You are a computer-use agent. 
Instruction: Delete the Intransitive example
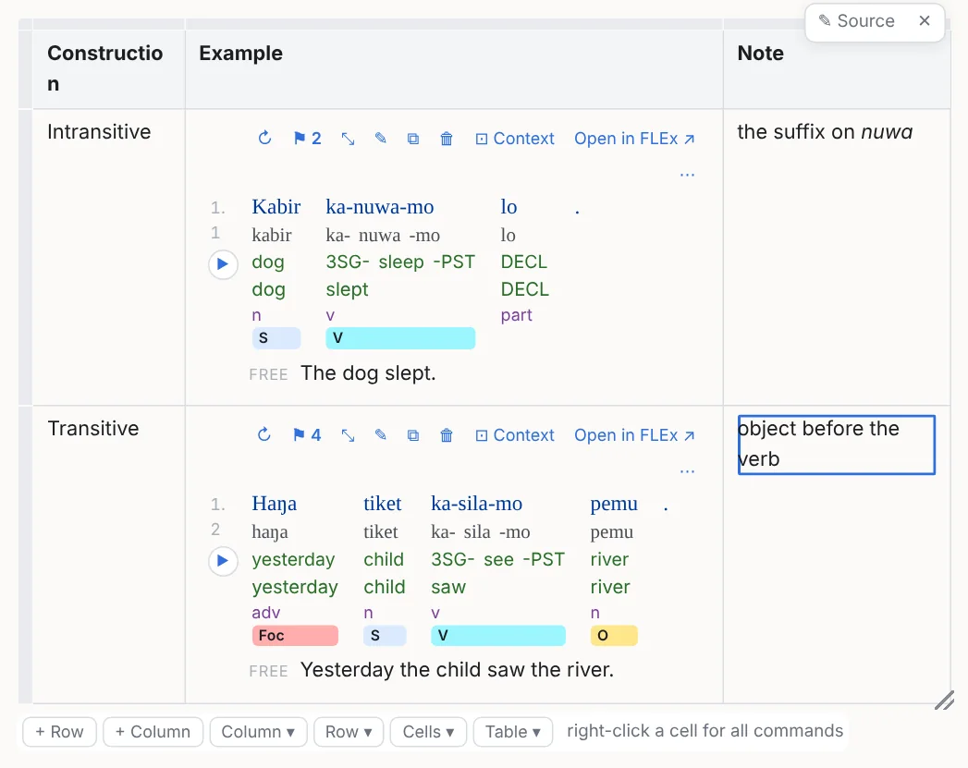tap(447, 139)
